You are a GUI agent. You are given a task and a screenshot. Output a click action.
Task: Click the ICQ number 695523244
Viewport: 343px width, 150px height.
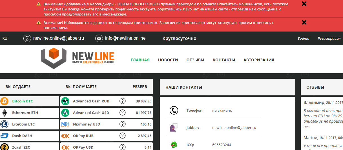[x=222, y=145]
